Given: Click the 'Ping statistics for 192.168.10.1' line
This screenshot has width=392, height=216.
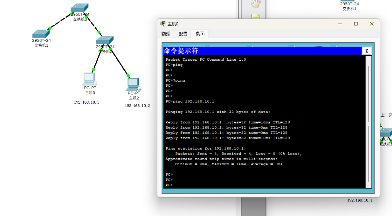Looking at the screenshot, I should [x=206, y=148].
